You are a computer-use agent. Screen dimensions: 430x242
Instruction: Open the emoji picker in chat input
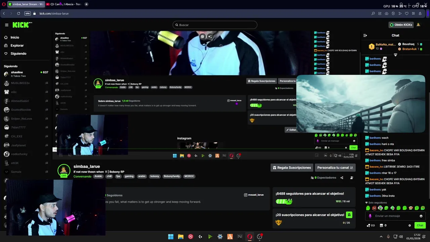[x=421, y=216]
